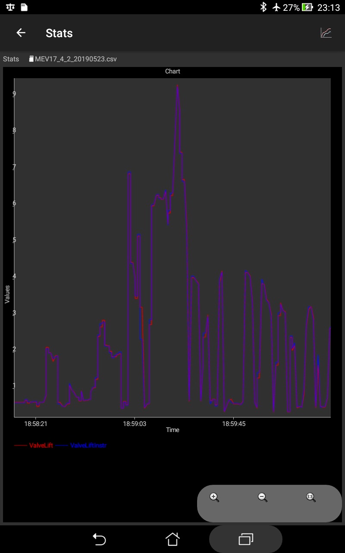Screen dimensions: 345x553
Task: Open the chart options icon
Action: point(326,33)
